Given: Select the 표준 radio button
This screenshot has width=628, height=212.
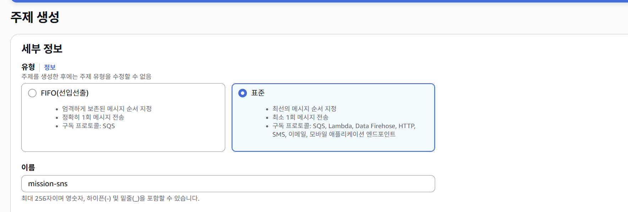Looking at the screenshot, I should [x=243, y=93].
